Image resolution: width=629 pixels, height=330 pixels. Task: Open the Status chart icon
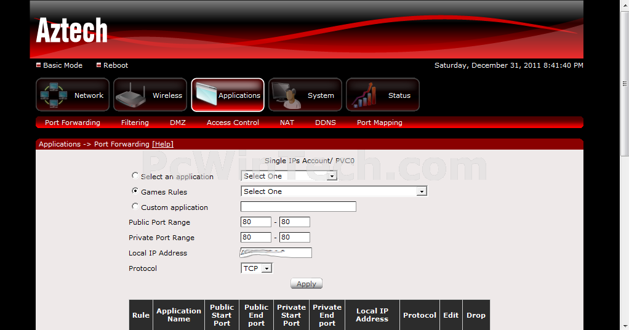tap(364, 95)
